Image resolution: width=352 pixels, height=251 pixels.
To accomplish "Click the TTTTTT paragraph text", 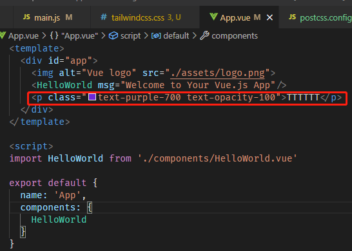I will click(x=303, y=97).
